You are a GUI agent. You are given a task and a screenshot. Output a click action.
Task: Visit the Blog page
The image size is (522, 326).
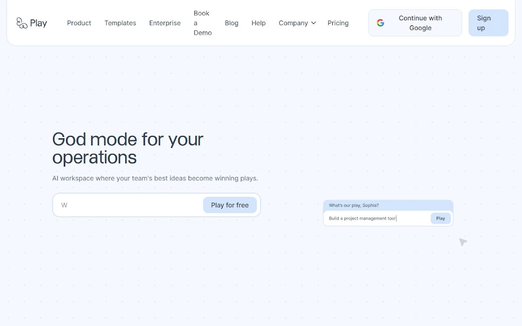(x=231, y=23)
